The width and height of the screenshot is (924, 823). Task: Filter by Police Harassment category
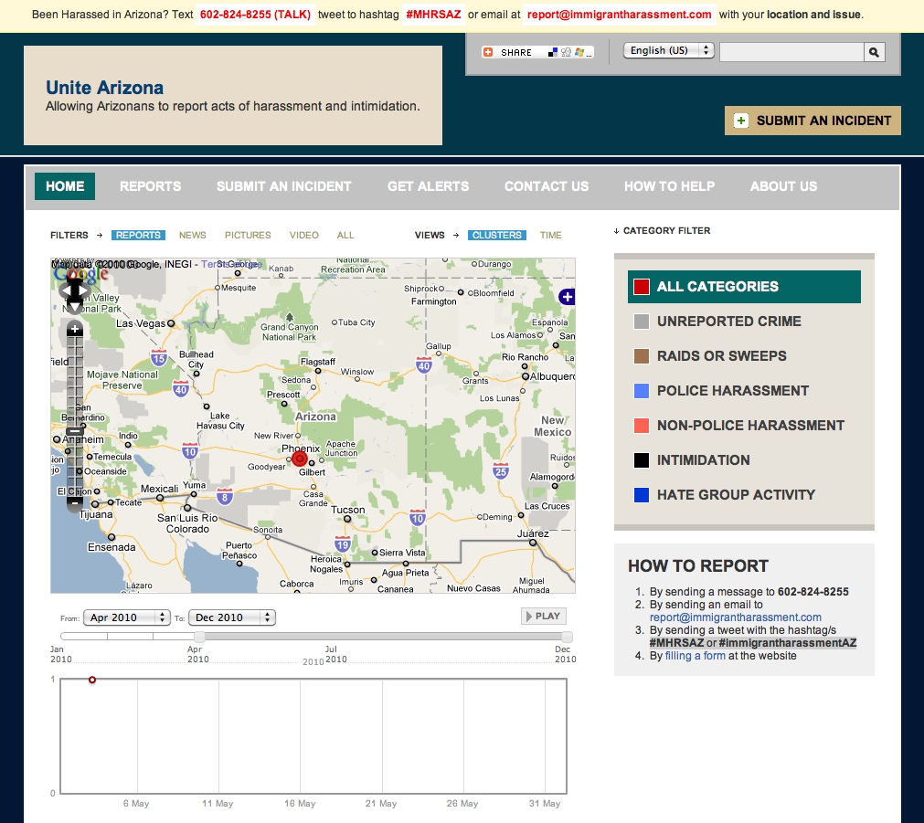[733, 391]
